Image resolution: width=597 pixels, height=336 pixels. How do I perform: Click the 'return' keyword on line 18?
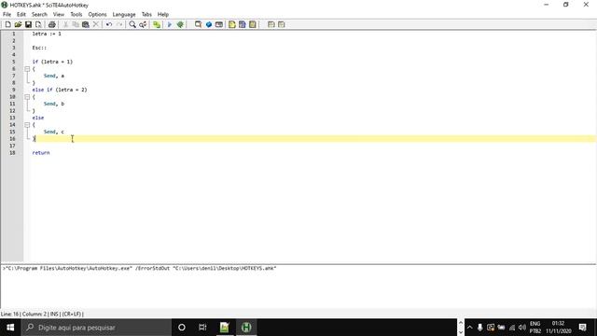(41, 153)
